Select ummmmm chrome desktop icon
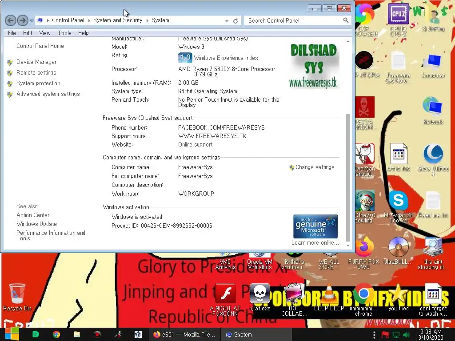The width and height of the screenshot is (455, 341). [363, 300]
